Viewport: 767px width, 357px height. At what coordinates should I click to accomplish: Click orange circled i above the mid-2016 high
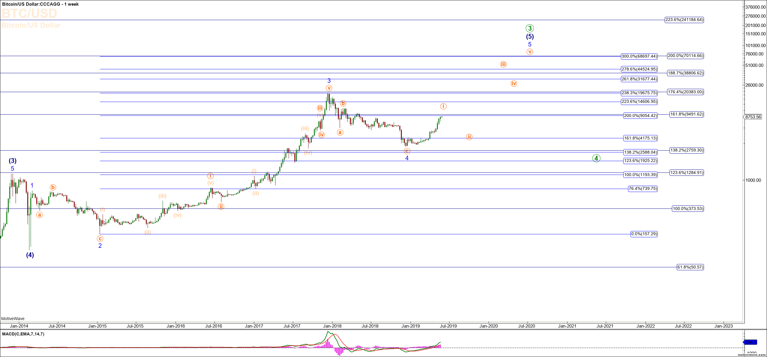click(x=211, y=176)
